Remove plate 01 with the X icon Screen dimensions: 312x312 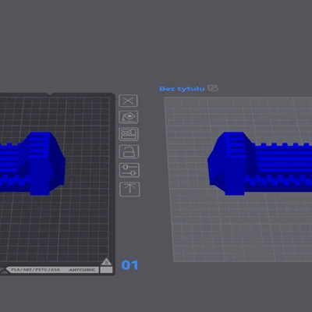point(128,101)
